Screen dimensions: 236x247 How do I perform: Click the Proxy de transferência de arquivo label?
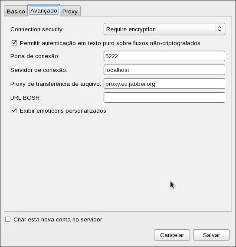tap(56, 84)
